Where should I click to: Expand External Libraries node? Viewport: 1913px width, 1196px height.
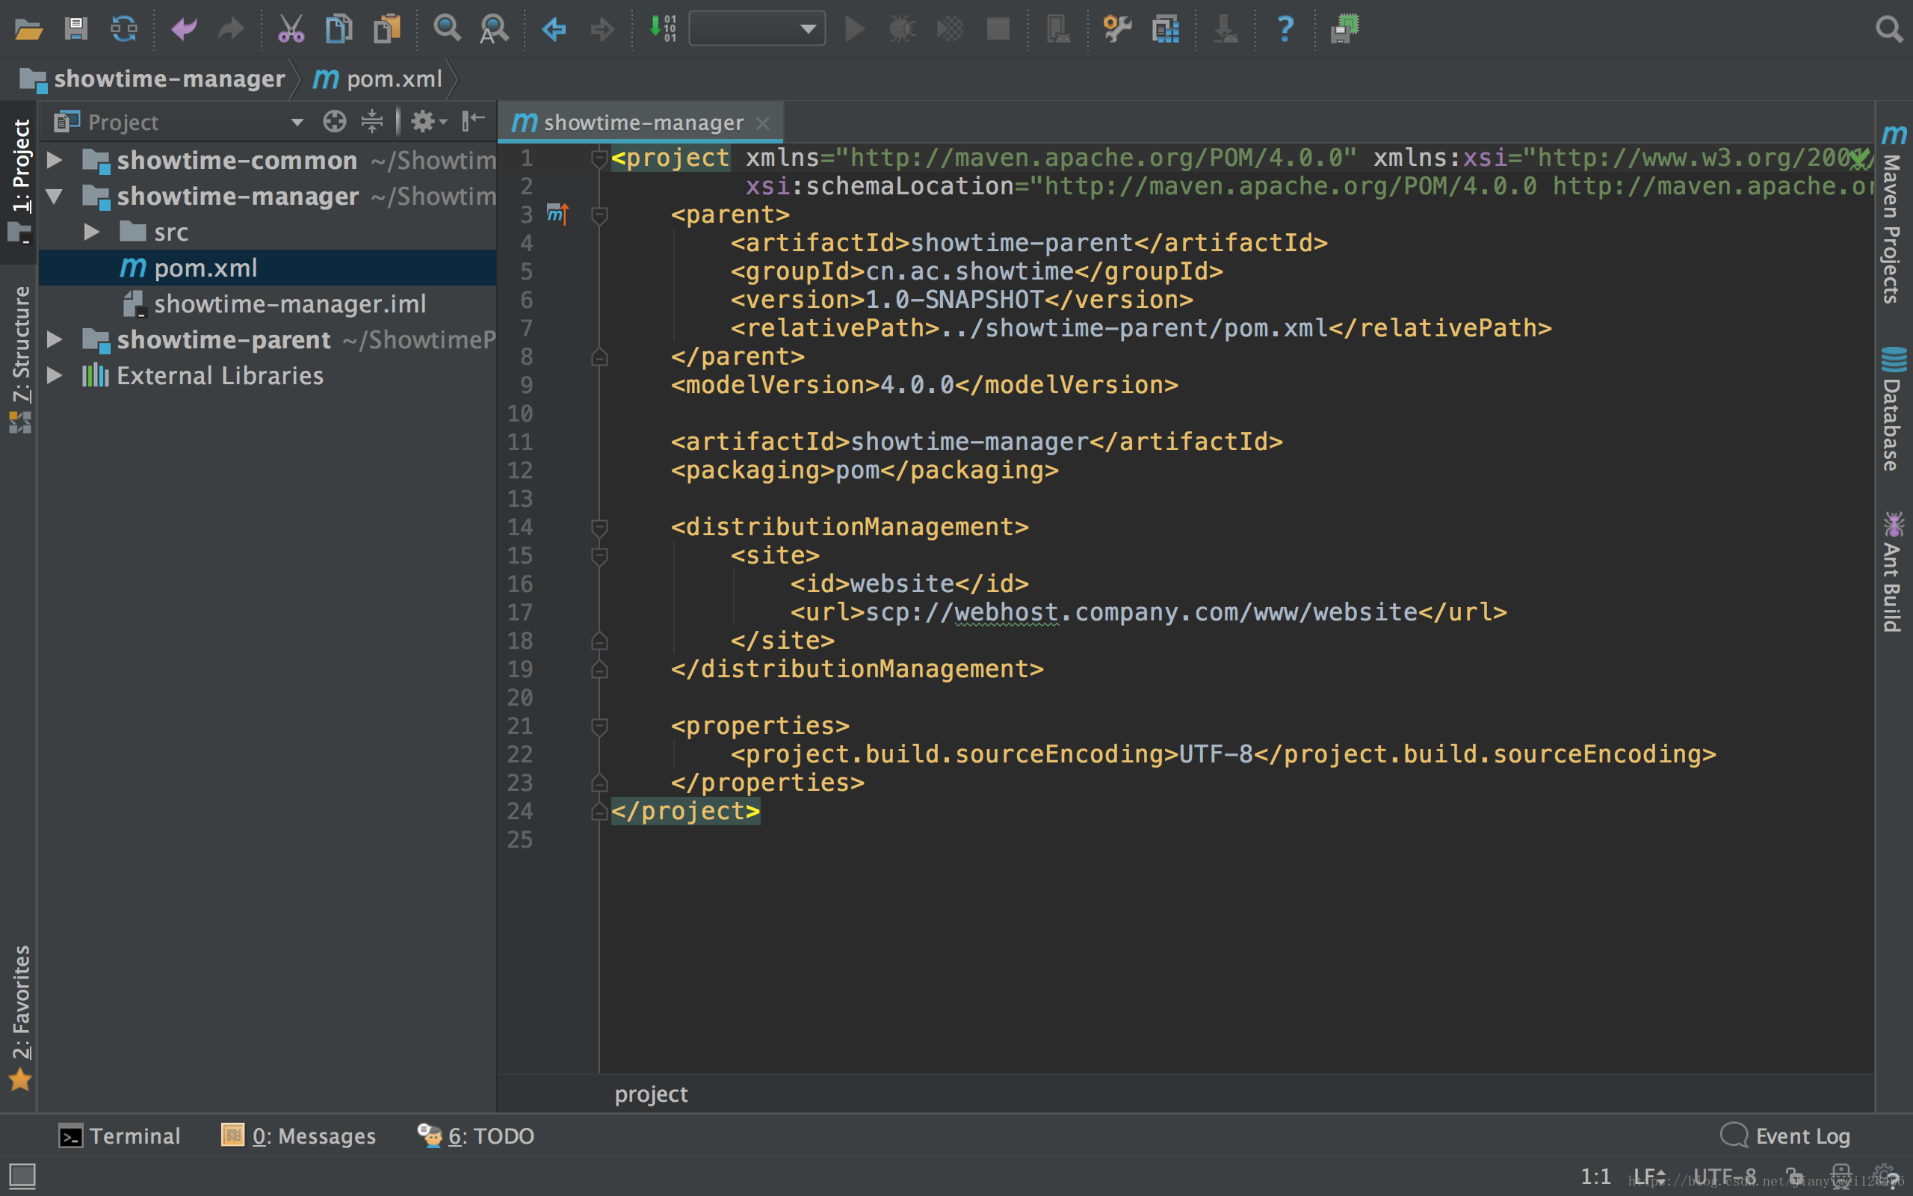55,375
